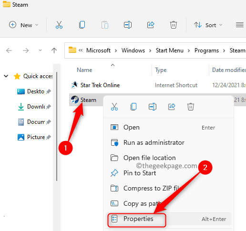This screenshot has height=231, width=246.
Task: Click the New button in the toolbar
Action: (x=24, y=25)
